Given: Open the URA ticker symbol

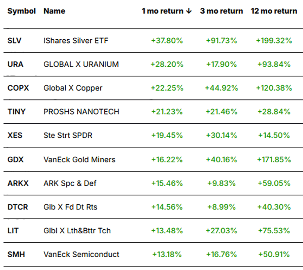Looking at the screenshot, I should point(15,64).
